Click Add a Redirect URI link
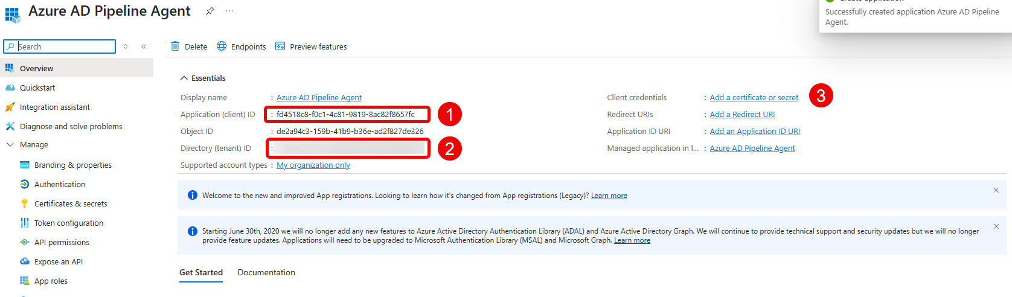Screen dimensions: 1012x297 pos(742,114)
